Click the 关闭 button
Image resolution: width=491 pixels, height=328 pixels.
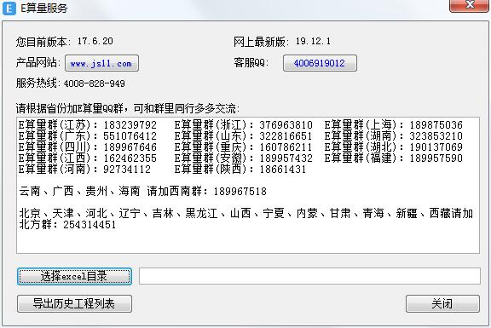coord(442,303)
